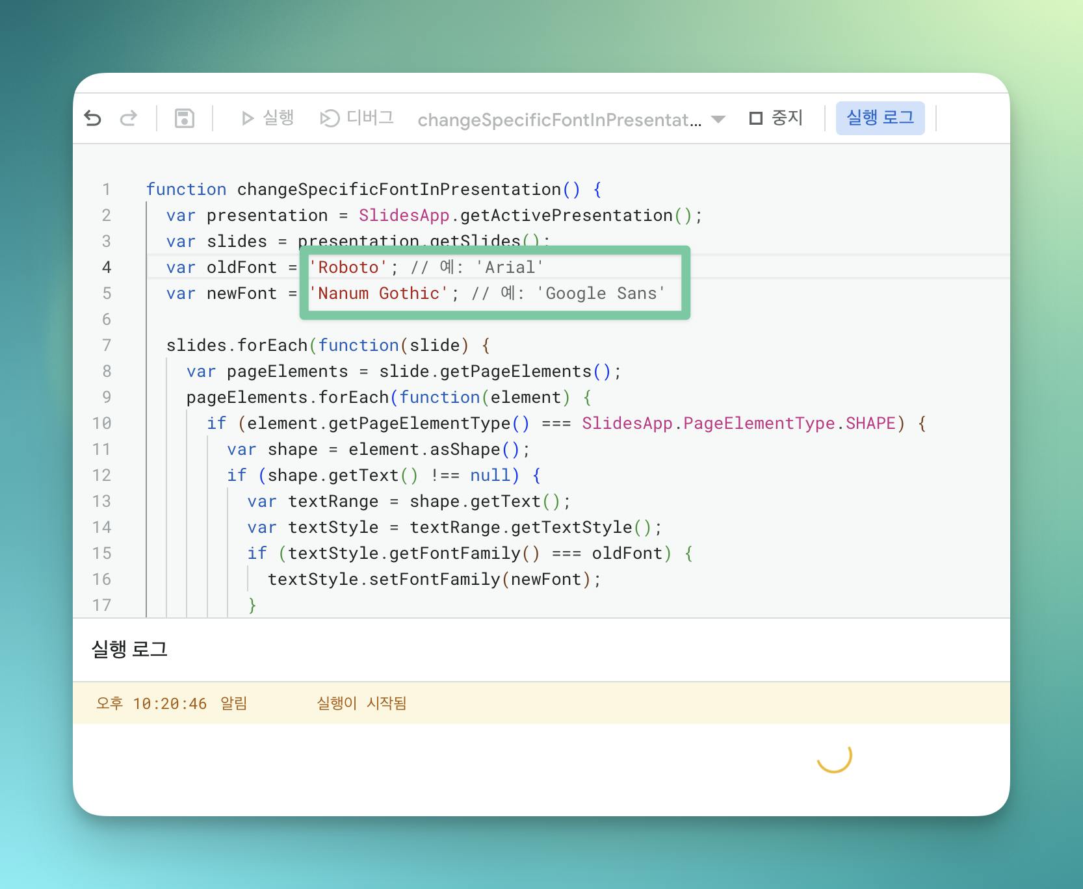Click line number 1 in the gutter

click(106, 190)
